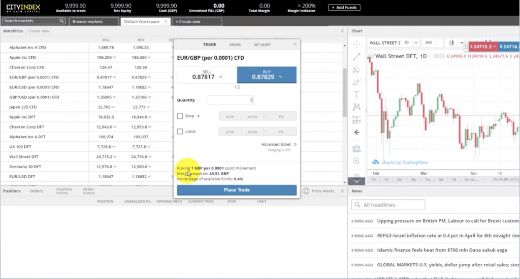The width and height of the screenshot is (520, 279).
Task: Open the Order History tab
Action: click(x=88, y=191)
